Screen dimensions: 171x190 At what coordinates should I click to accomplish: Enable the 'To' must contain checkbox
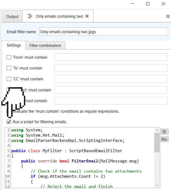[9, 68]
